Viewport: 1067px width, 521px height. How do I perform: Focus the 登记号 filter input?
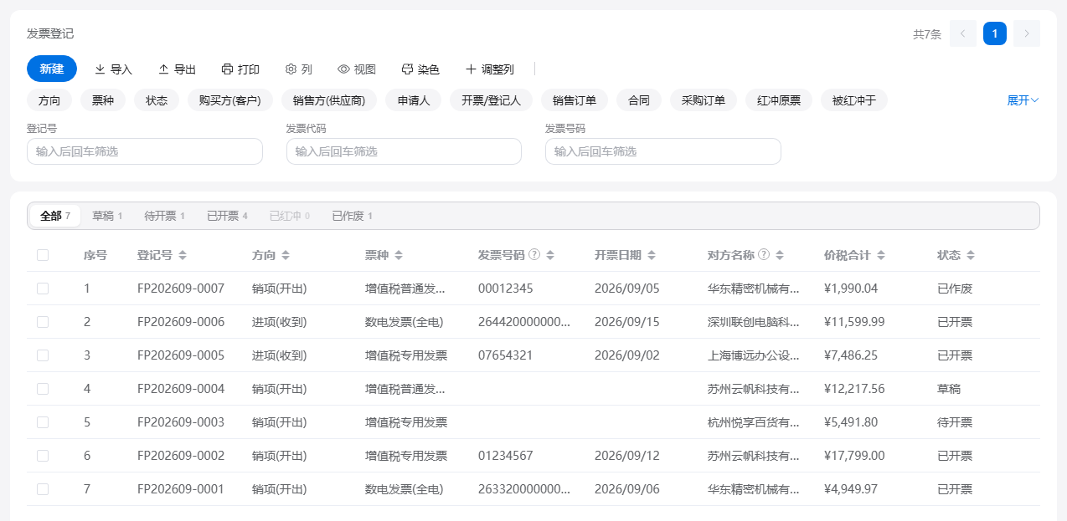145,151
